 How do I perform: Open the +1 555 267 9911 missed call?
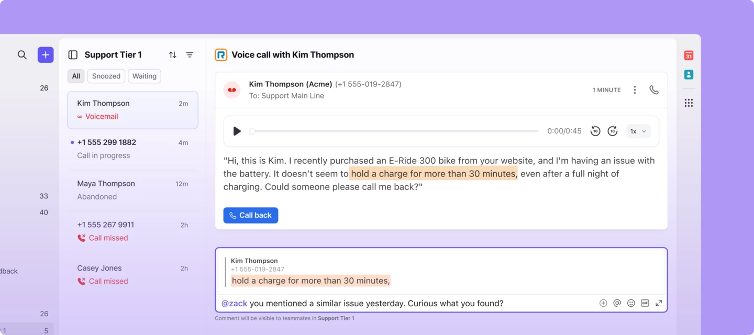(132, 231)
